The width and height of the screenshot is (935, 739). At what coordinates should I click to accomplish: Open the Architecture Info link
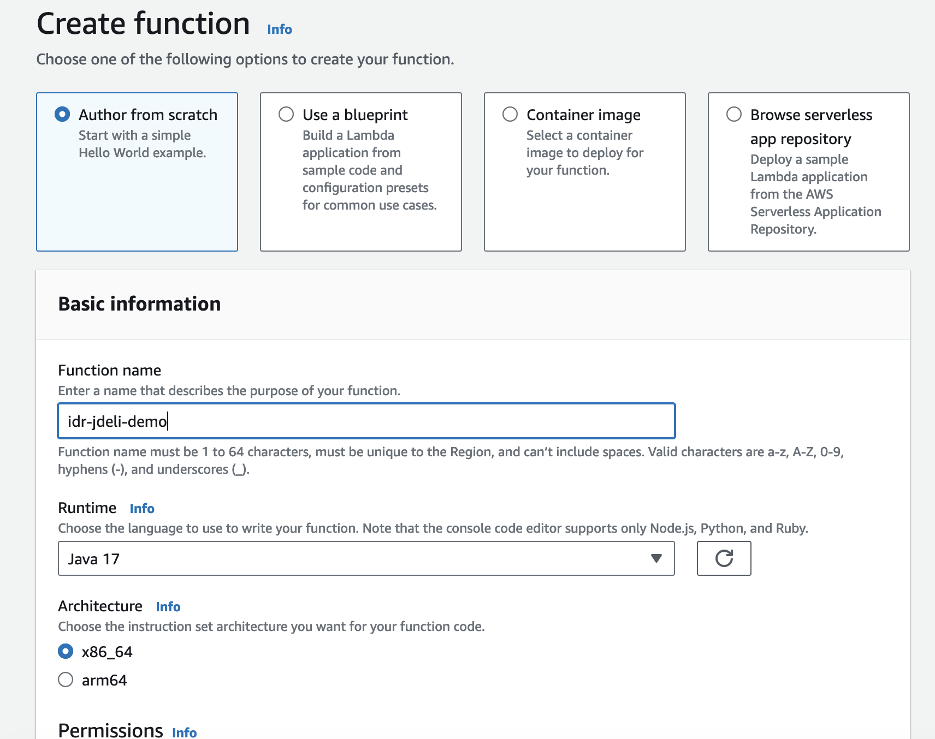(x=168, y=606)
